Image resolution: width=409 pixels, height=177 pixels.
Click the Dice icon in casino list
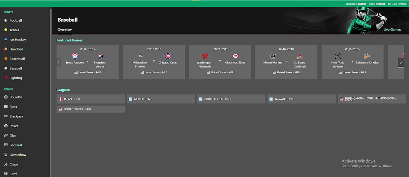click(6, 136)
